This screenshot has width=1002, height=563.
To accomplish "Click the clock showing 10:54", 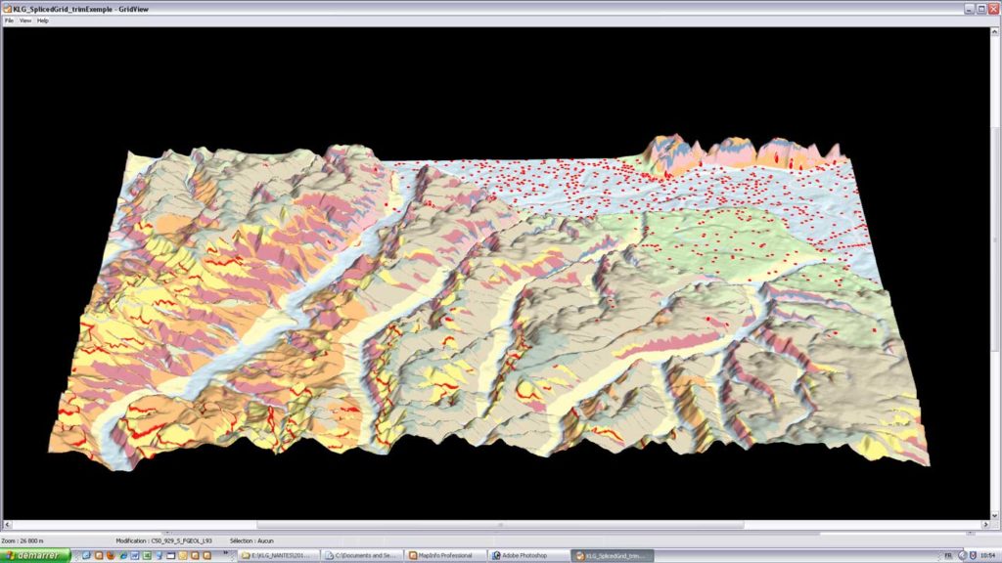I will pyautogui.click(x=990, y=555).
